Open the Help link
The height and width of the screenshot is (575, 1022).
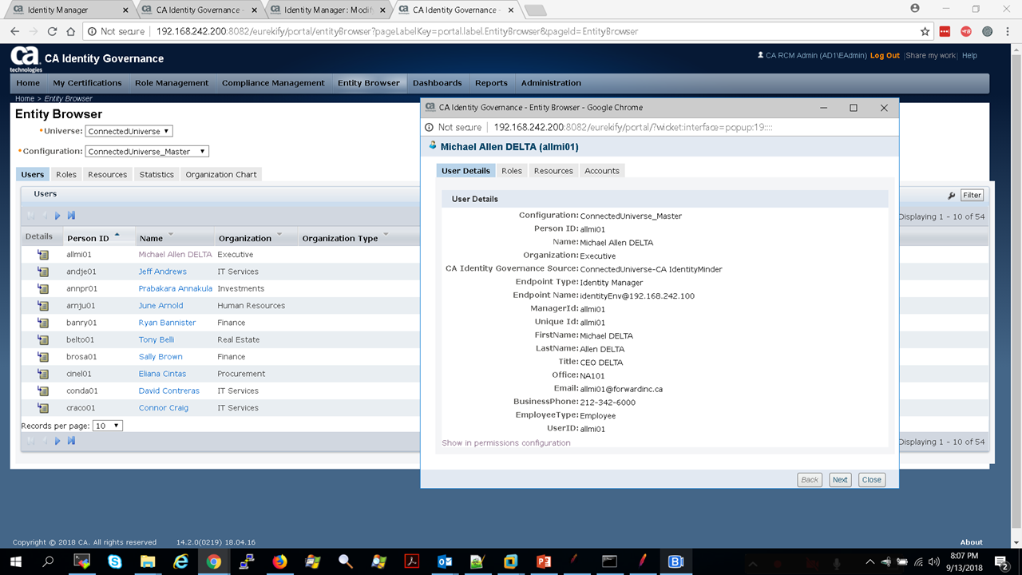[x=969, y=56]
